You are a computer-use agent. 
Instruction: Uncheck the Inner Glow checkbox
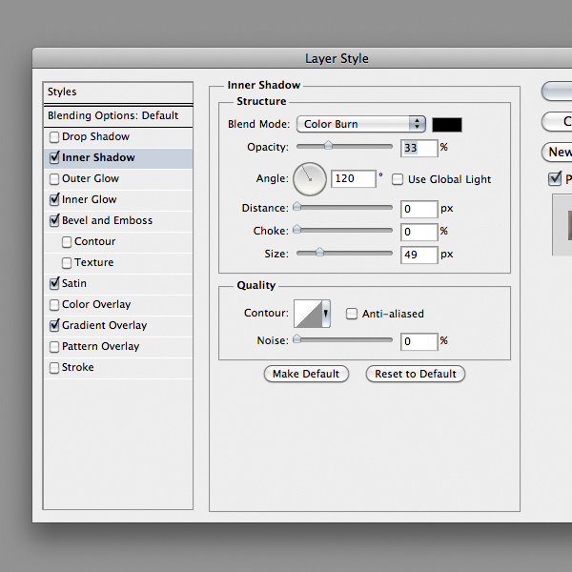(54, 199)
